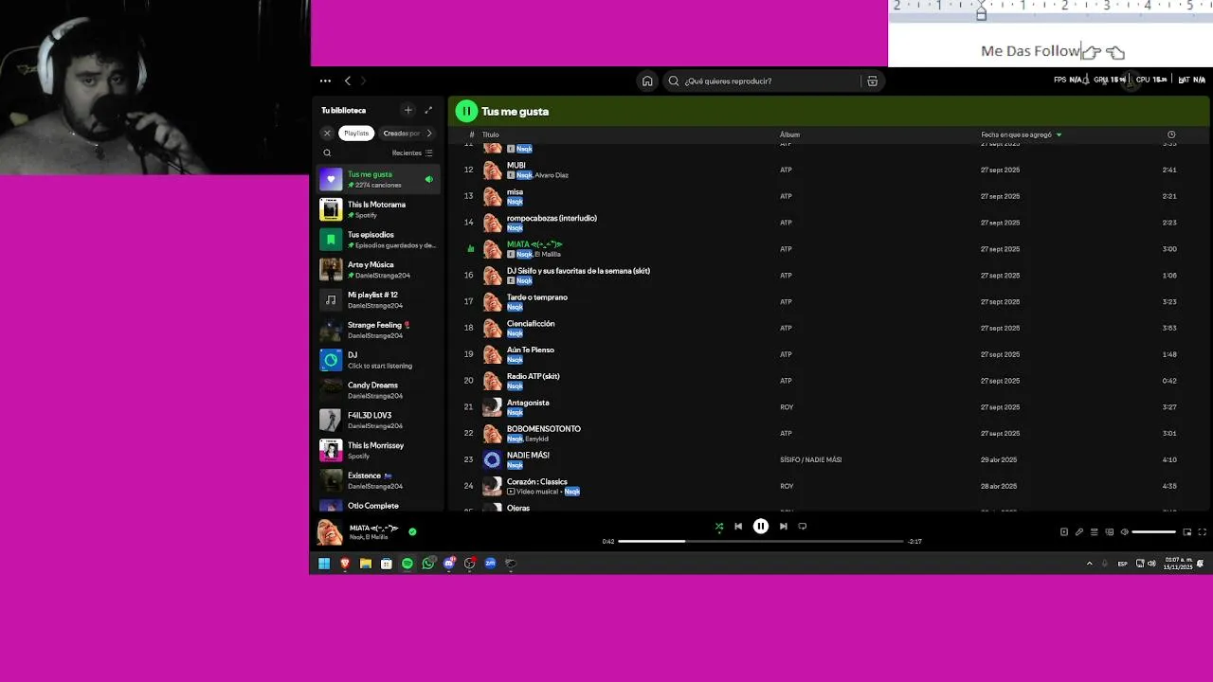Adjust the Spotify volume slider
This screenshot has height=682, width=1213.
(1154, 532)
